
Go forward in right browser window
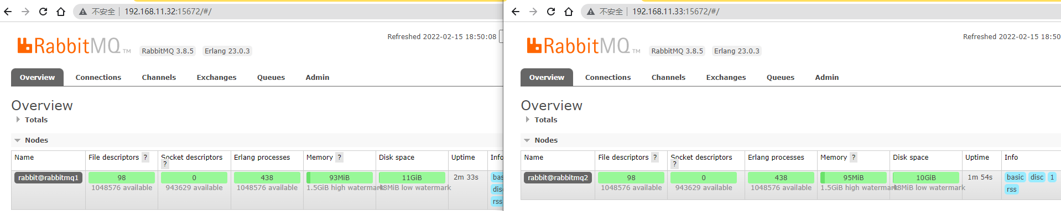[x=533, y=12]
